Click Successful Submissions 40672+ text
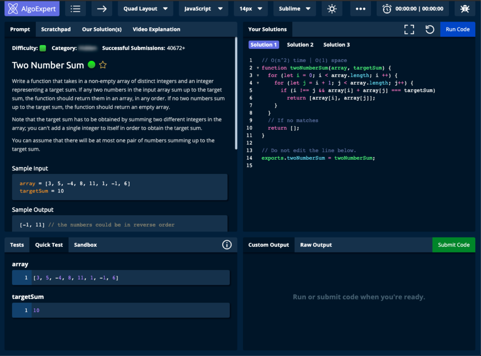The image size is (481, 356). pos(144,48)
